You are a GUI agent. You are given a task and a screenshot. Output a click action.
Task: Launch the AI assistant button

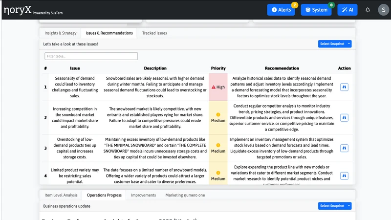[x=348, y=10]
